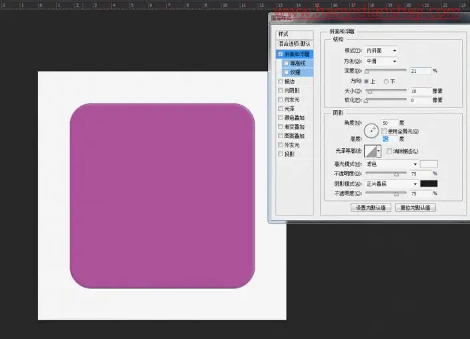The image size is (470, 339).
Task: Open the white highlight color swatch
Action: point(429,164)
